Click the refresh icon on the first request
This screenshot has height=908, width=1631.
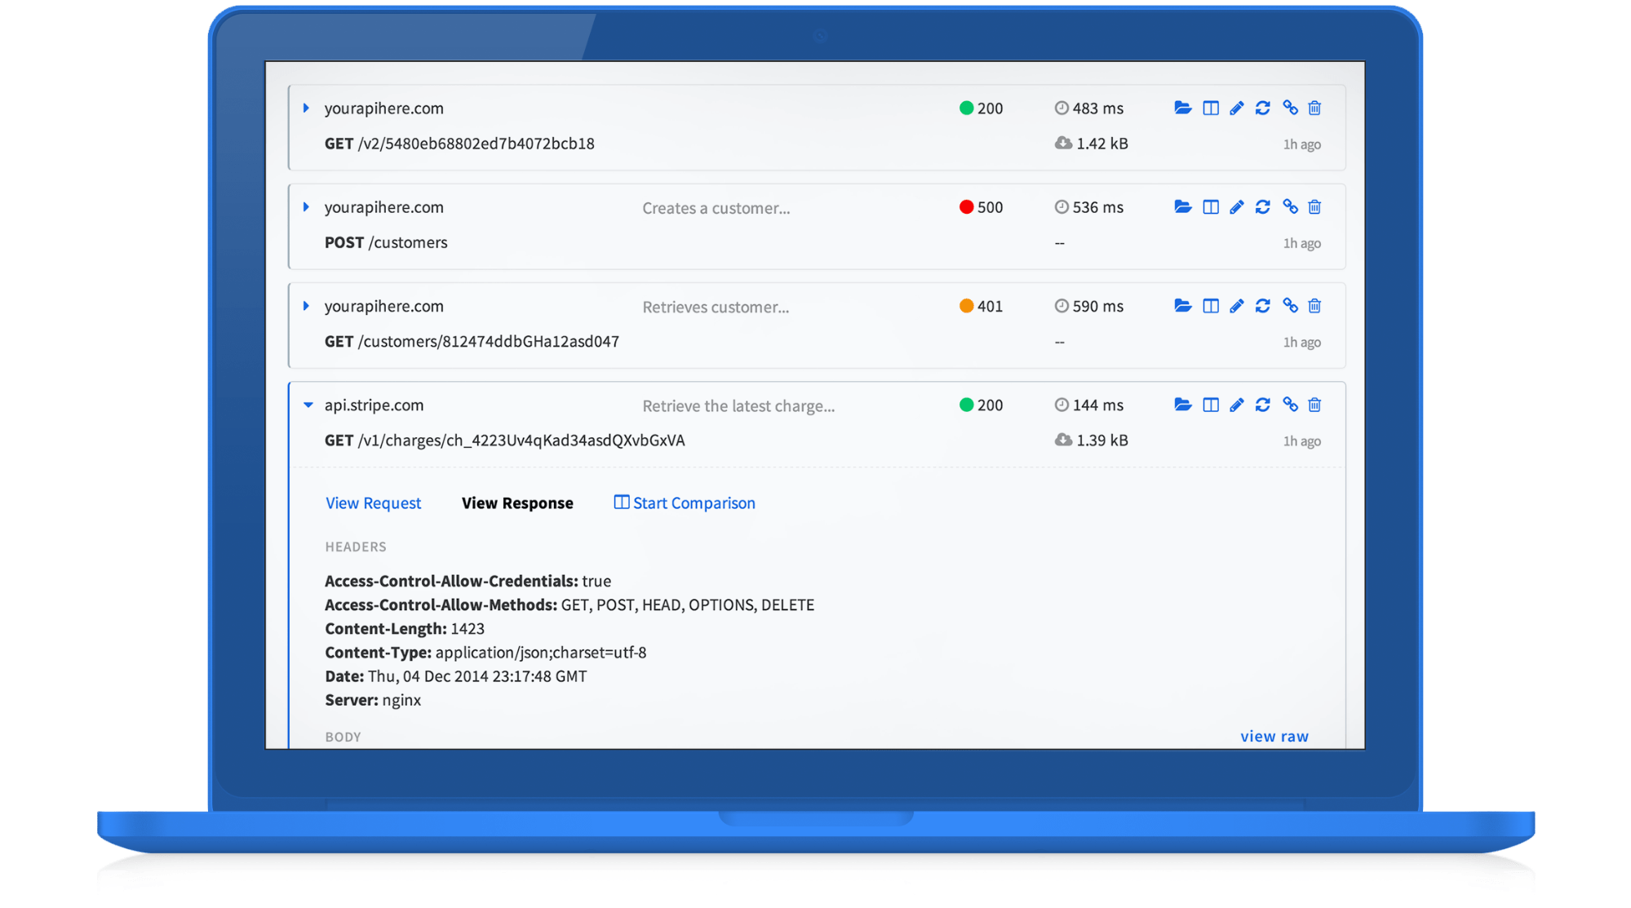1263,108
